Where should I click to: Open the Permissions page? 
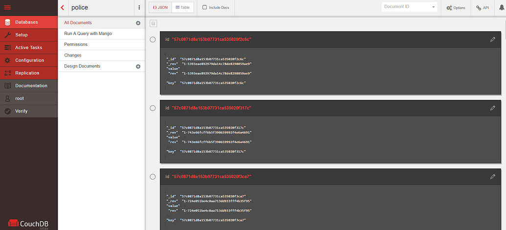tap(76, 44)
